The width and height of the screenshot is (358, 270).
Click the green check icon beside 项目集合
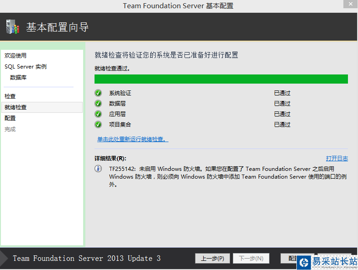point(98,124)
